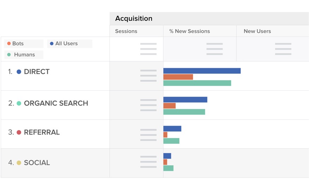The height and width of the screenshot is (189, 309).
Task: Click the green Humans bar for ORGANIC SEARCH
Action: click(184, 112)
